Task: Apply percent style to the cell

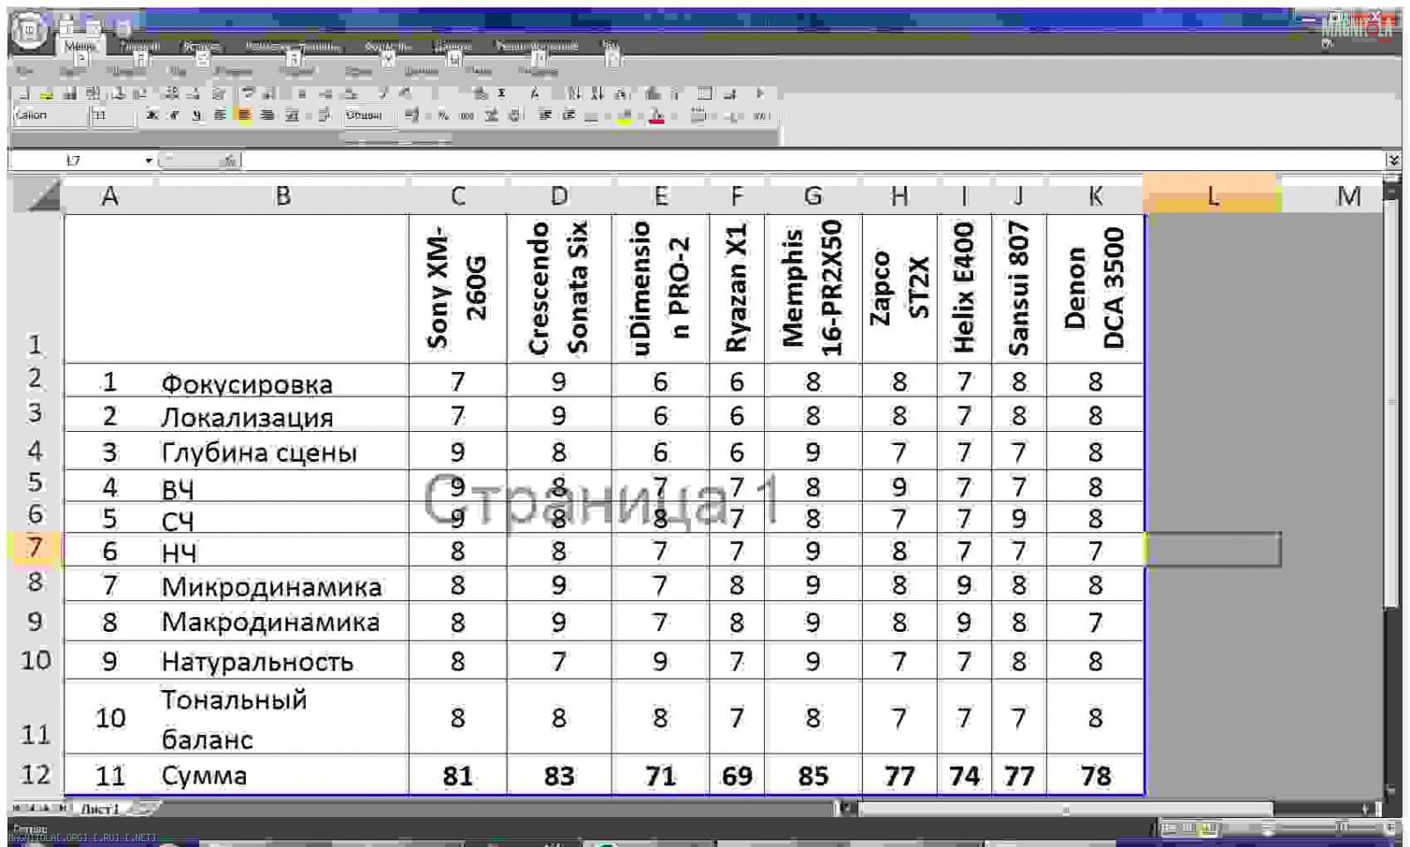Action: point(442,115)
